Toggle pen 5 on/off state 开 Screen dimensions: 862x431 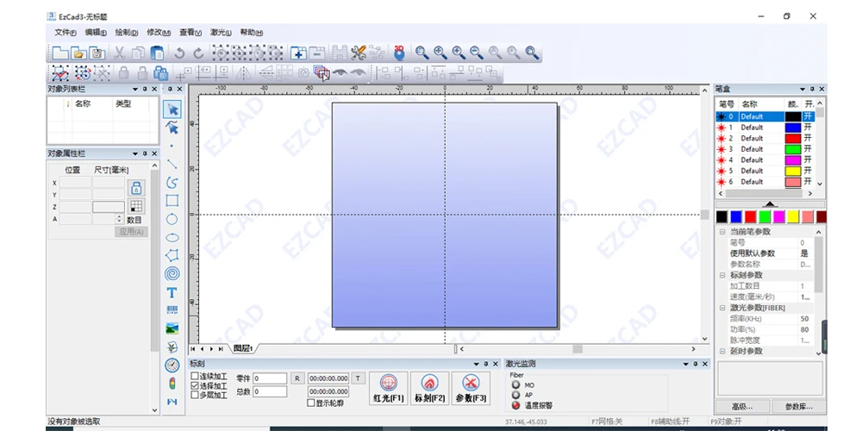coord(808,171)
